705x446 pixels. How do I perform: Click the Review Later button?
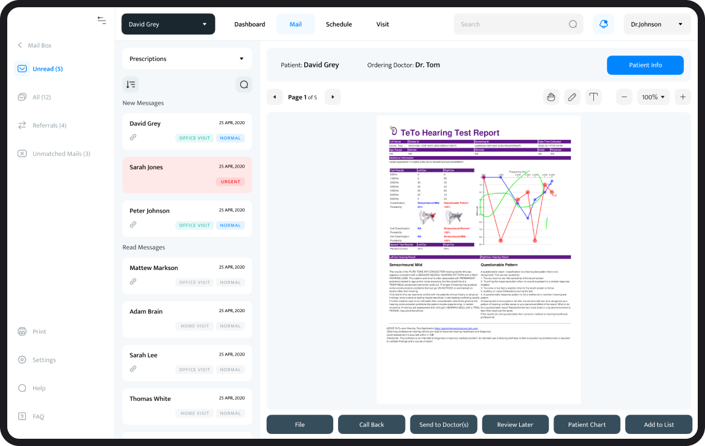[x=515, y=424]
